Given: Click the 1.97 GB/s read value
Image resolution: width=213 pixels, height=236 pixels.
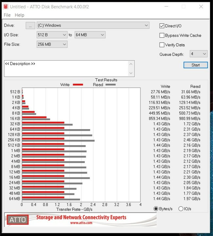Looking at the screenshot, I should [192, 199].
